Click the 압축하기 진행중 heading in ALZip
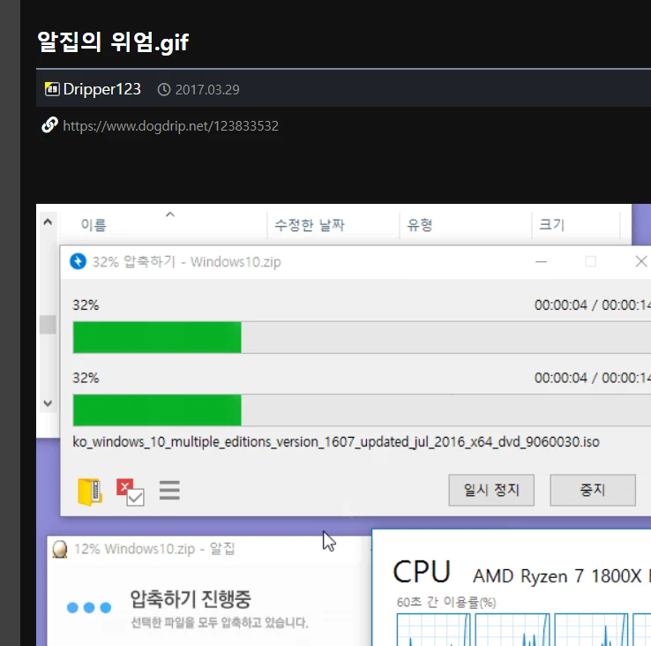The image size is (651, 646). [191, 599]
